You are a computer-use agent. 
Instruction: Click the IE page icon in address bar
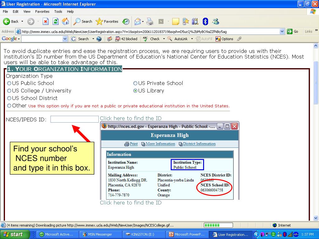pyautogui.click(x=18, y=31)
